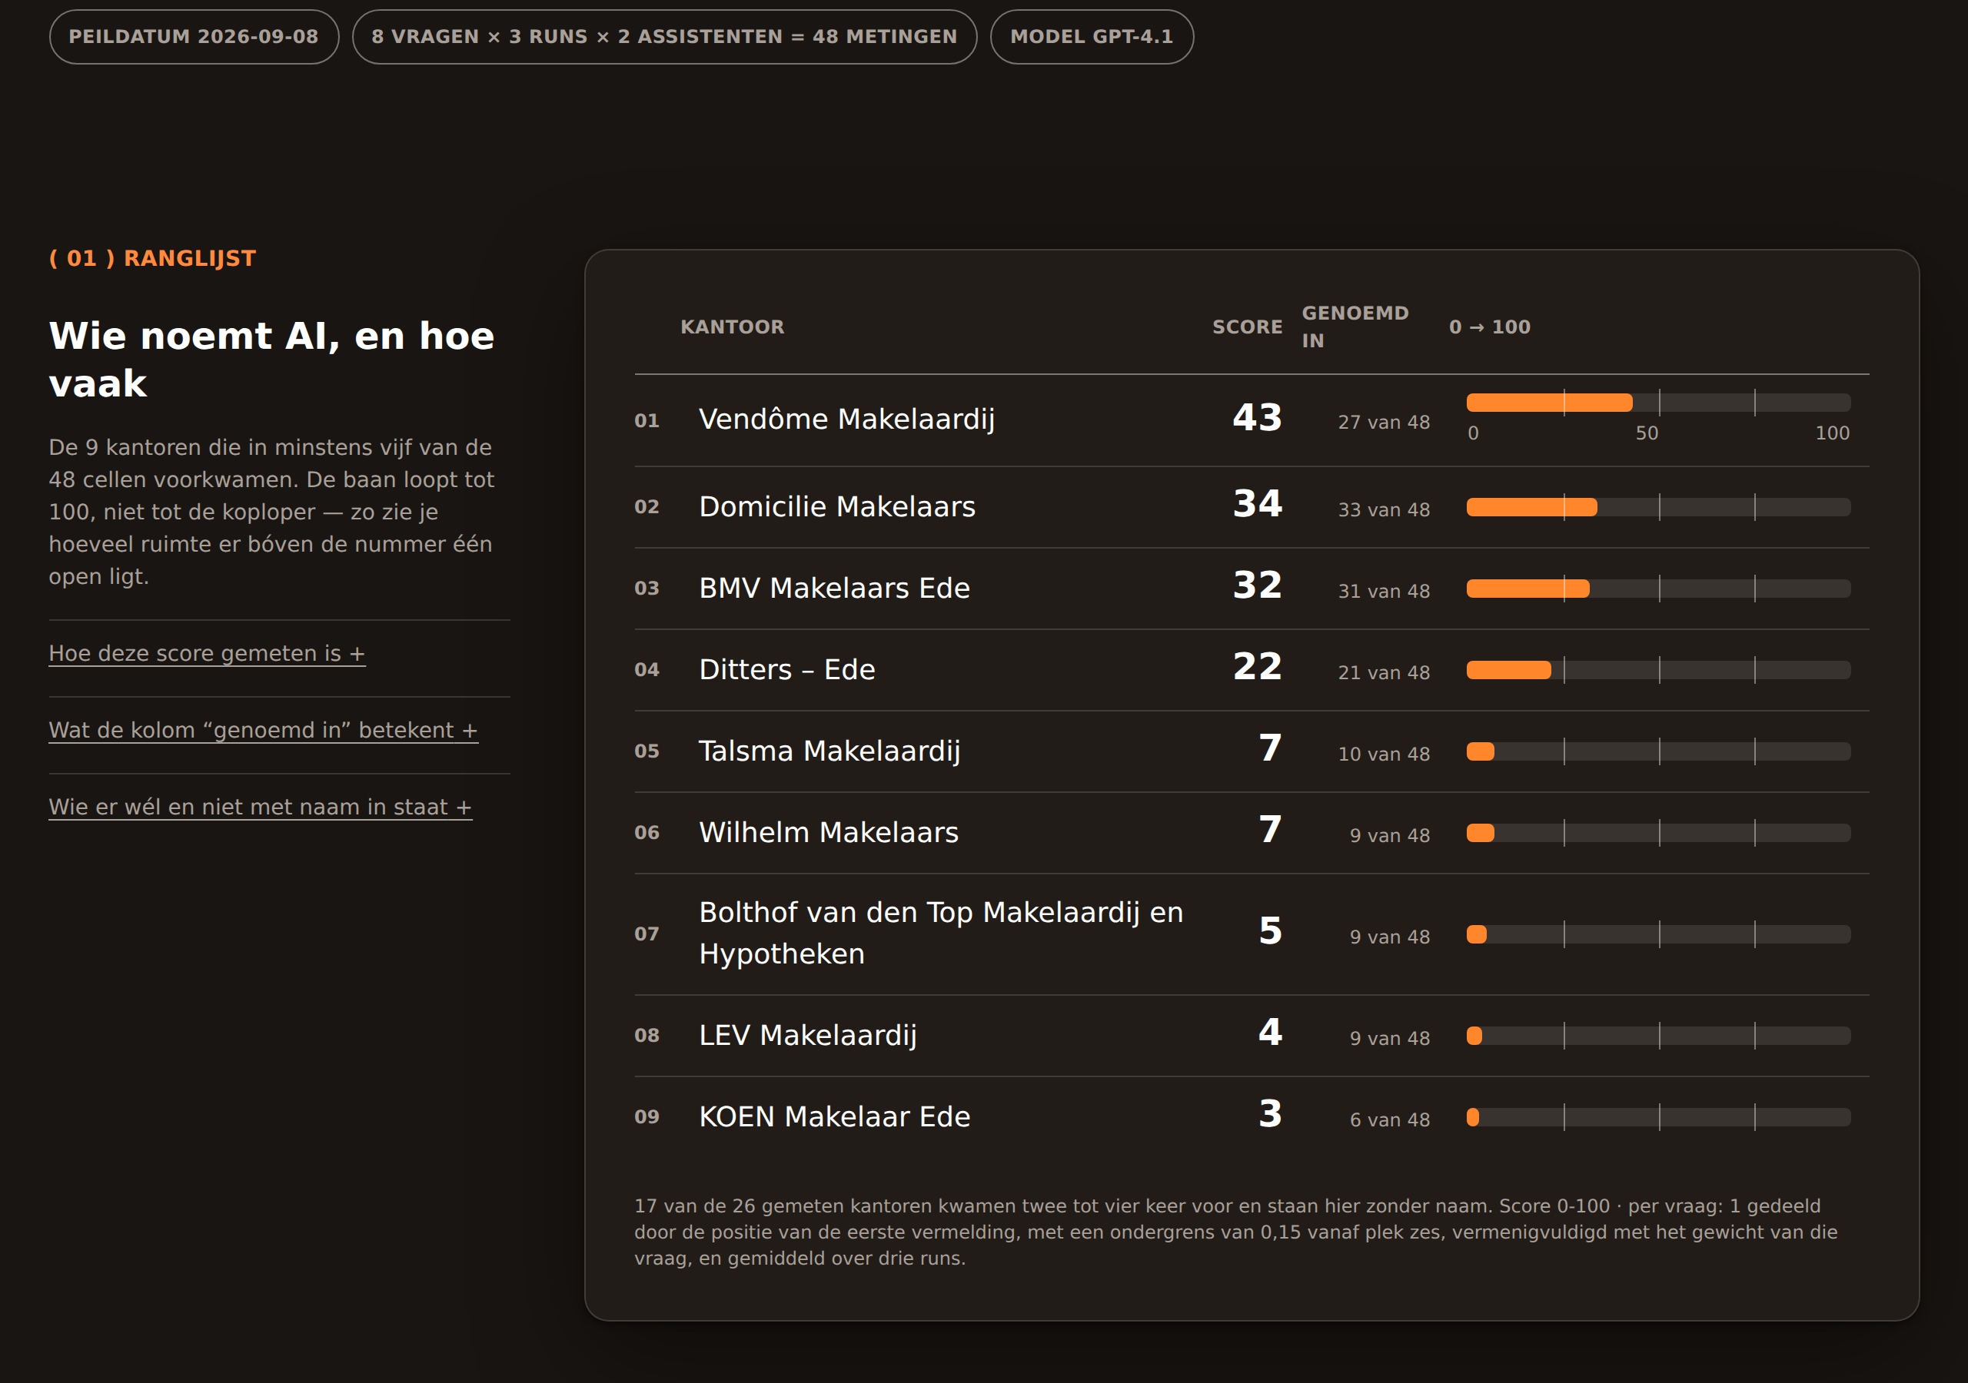1968x1383 pixels.
Task: Click the '48 METINGEN' pill
Action: coord(664,37)
